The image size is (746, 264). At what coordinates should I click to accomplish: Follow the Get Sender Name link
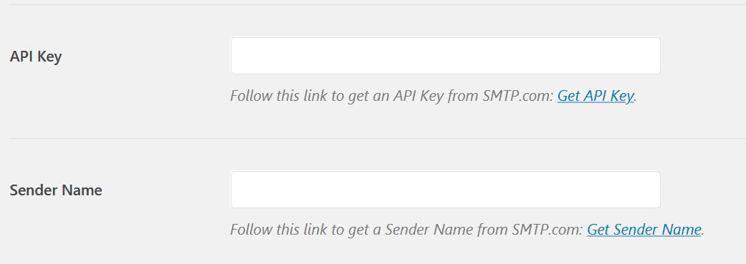click(x=644, y=230)
